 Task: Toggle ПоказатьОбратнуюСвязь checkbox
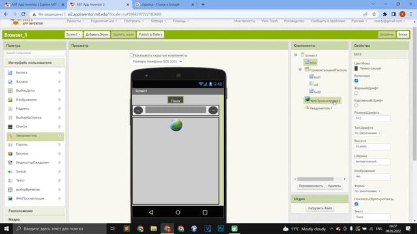[x=356, y=204]
